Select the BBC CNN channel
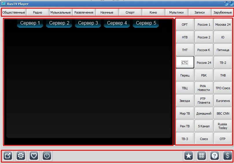This screenshot has width=234, height=164. 223,113
